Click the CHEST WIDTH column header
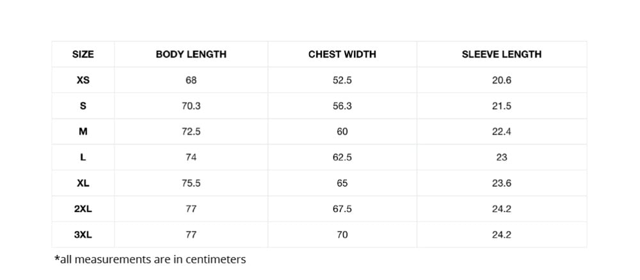 coord(342,54)
